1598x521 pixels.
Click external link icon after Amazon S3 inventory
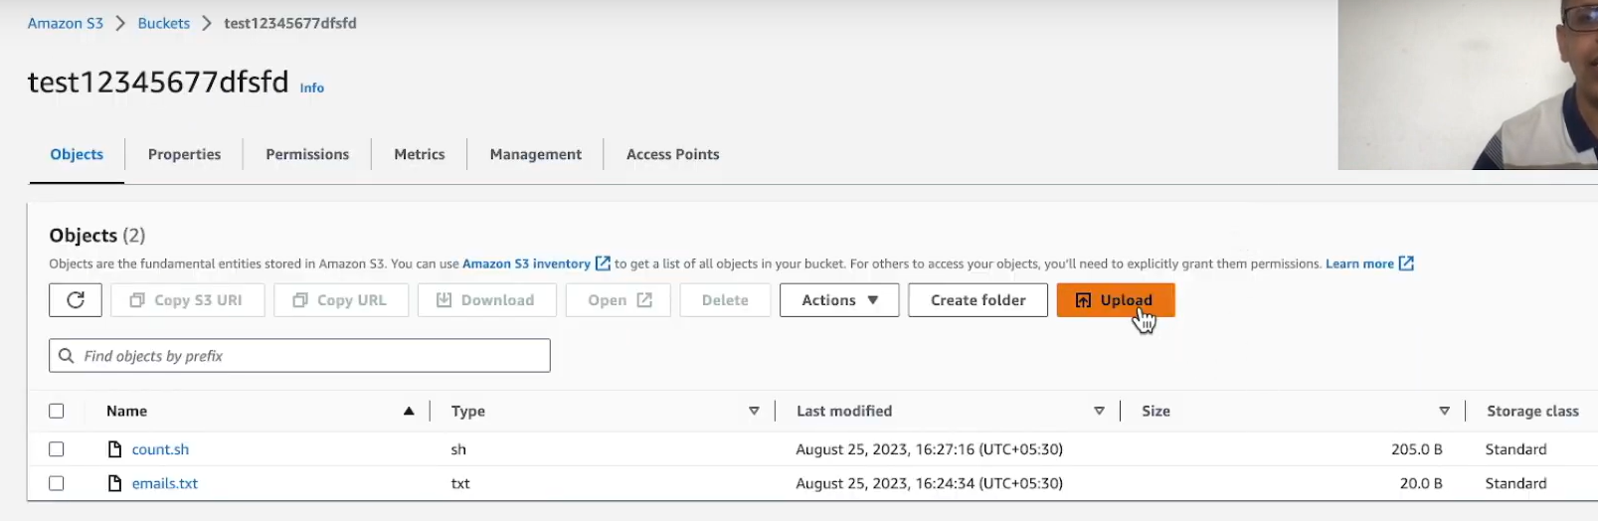pos(603,263)
